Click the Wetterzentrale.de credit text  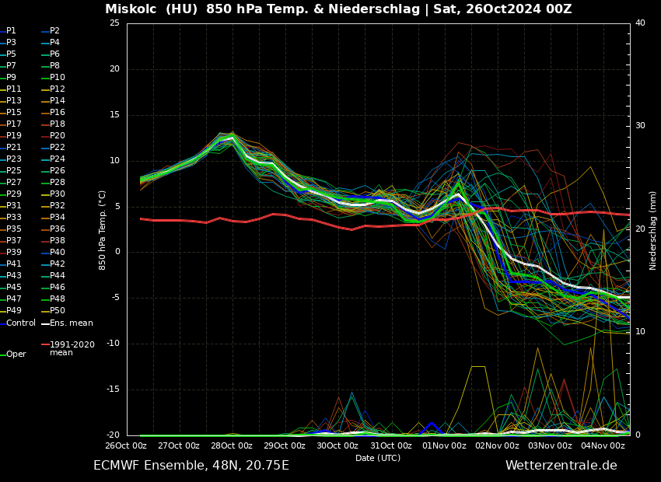561,466
